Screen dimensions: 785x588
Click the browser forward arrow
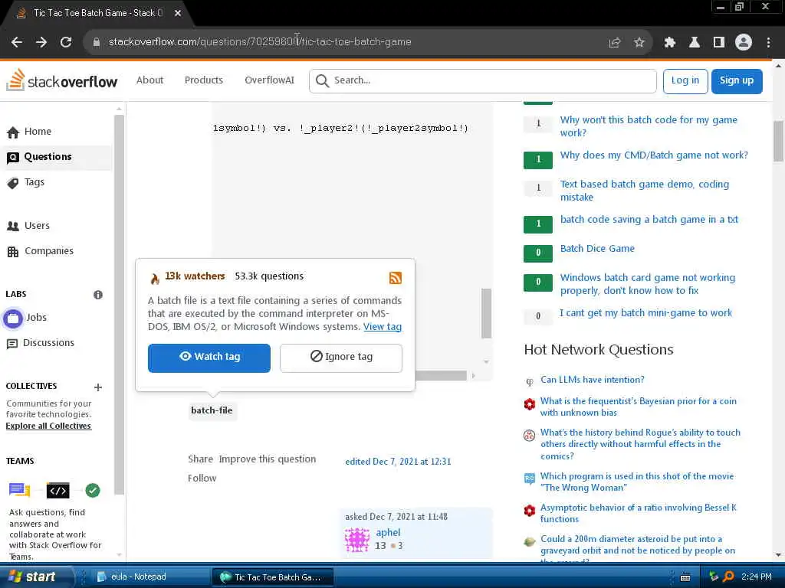[x=41, y=42]
